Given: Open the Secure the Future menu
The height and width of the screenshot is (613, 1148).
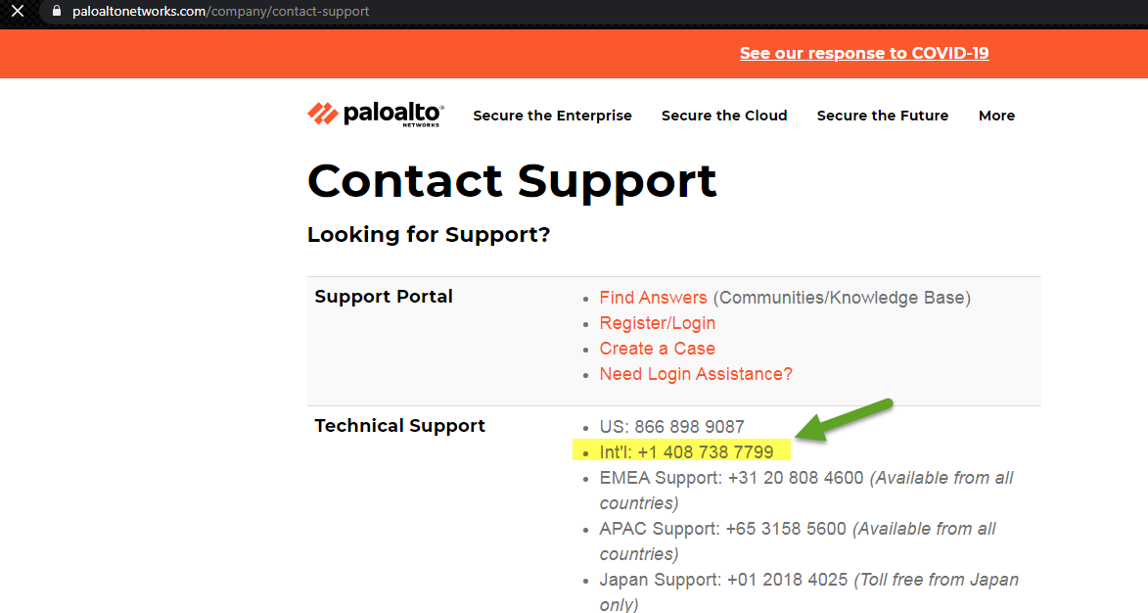Looking at the screenshot, I should pos(882,116).
